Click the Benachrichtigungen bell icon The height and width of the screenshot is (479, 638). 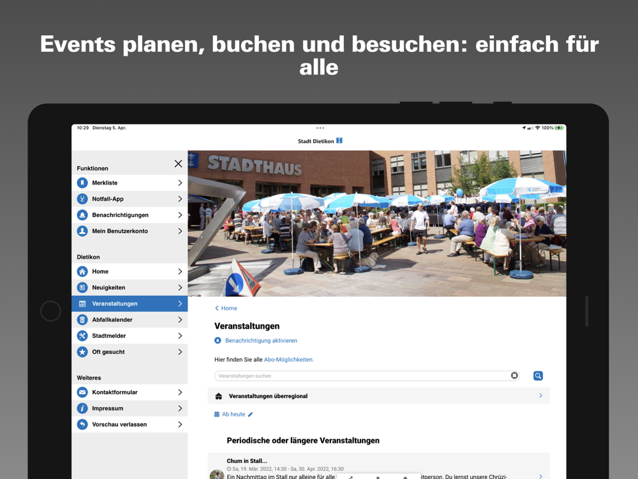pyautogui.click(x=82, y=215)
